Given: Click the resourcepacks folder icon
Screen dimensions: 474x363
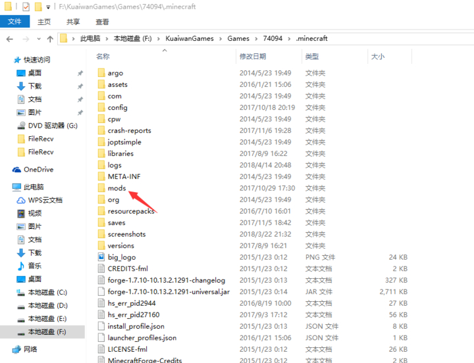Looking at the screenshot, I should click(x=101, y=211).
